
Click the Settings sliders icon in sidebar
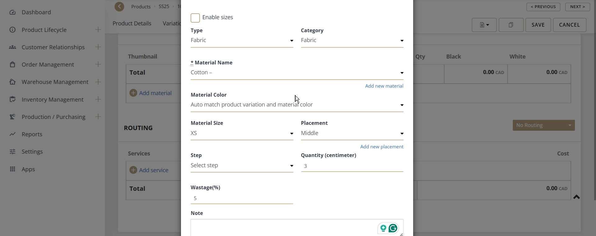(x=12, y=152)
